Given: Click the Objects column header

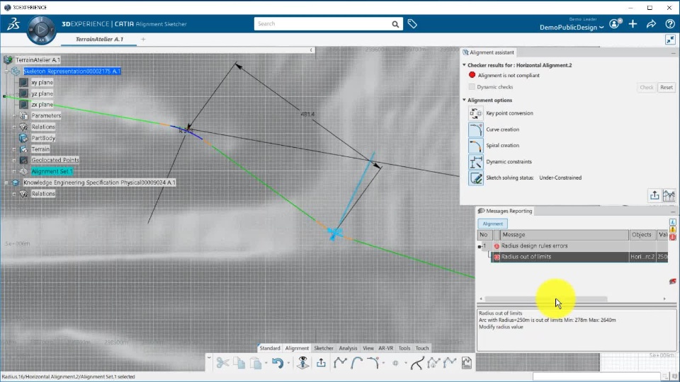Looking at the screenshot, I should click(642, 235).
